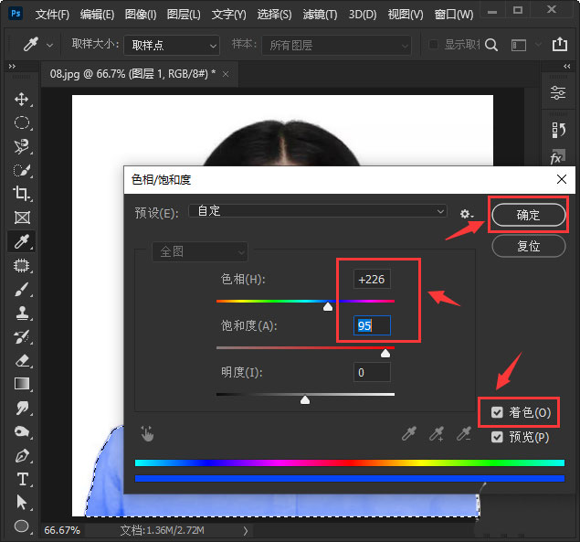The width and height of the screenshot is (580, 542).
Task: Select the Eyedropper tool in the toolbox
Action: click(21, 241)
